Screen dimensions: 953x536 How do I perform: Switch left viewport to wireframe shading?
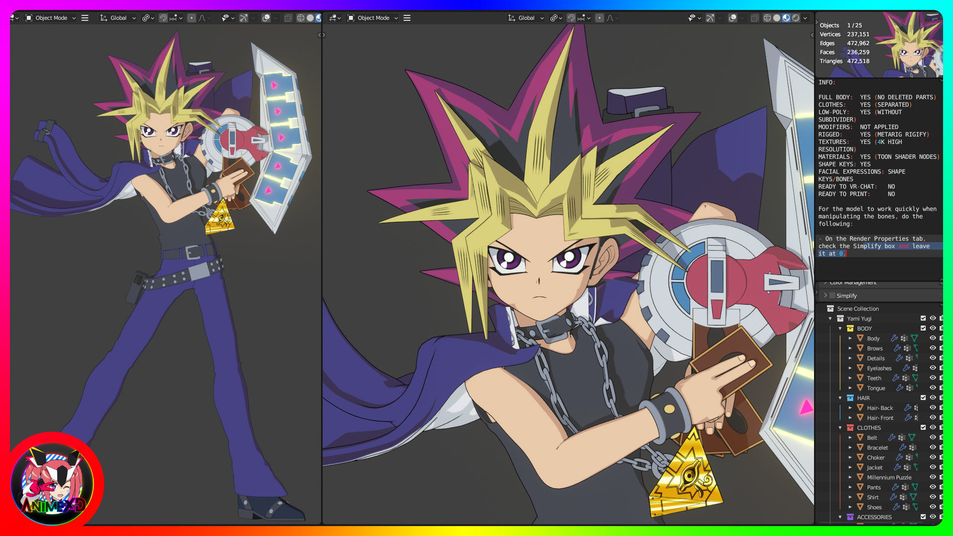301,18
